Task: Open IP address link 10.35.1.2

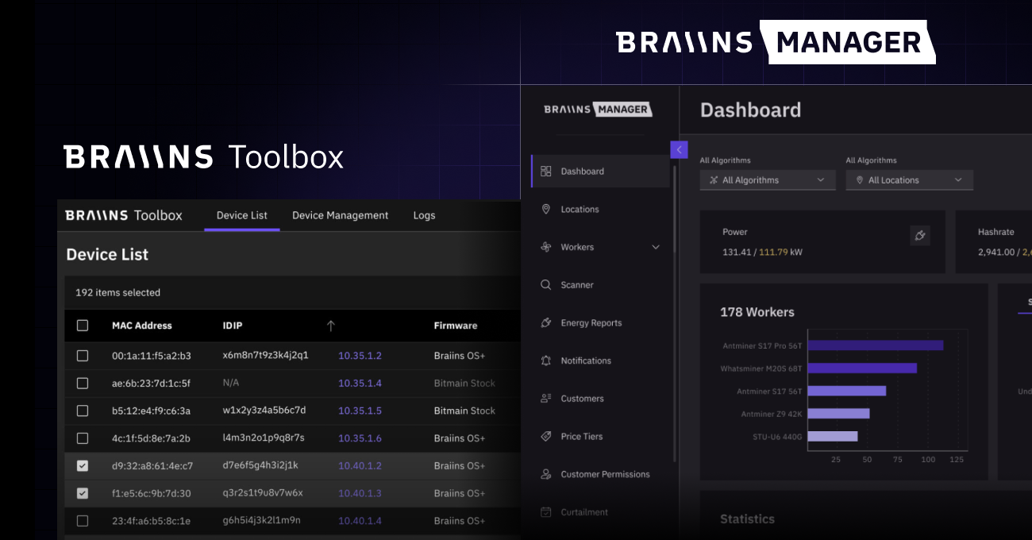Action: click(x=360, y=356)
